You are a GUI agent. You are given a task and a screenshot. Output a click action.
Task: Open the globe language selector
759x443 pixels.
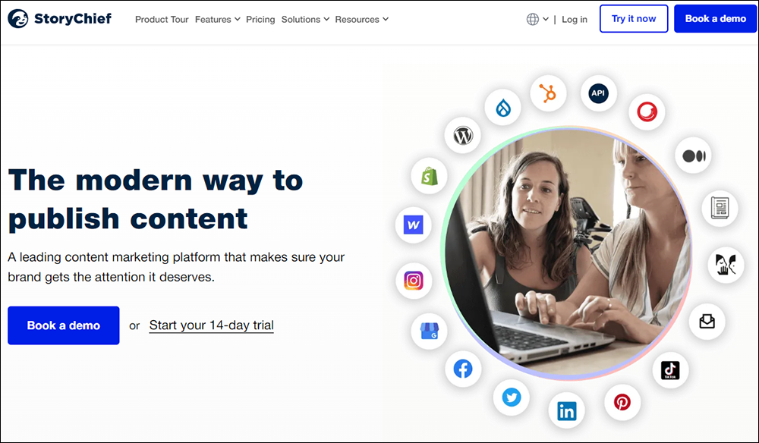[537, 20]
